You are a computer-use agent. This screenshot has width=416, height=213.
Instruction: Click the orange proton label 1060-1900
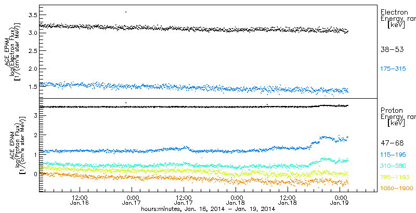click(396, 188)
